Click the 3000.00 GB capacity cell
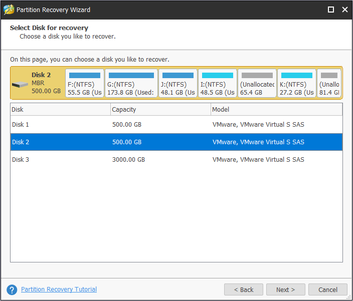The height and width of the screenshot is (301, 353). tap(128, 160)
